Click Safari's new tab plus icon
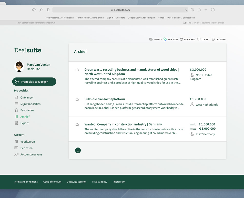This screenshot has height=198, width=244. coord(206,10)
